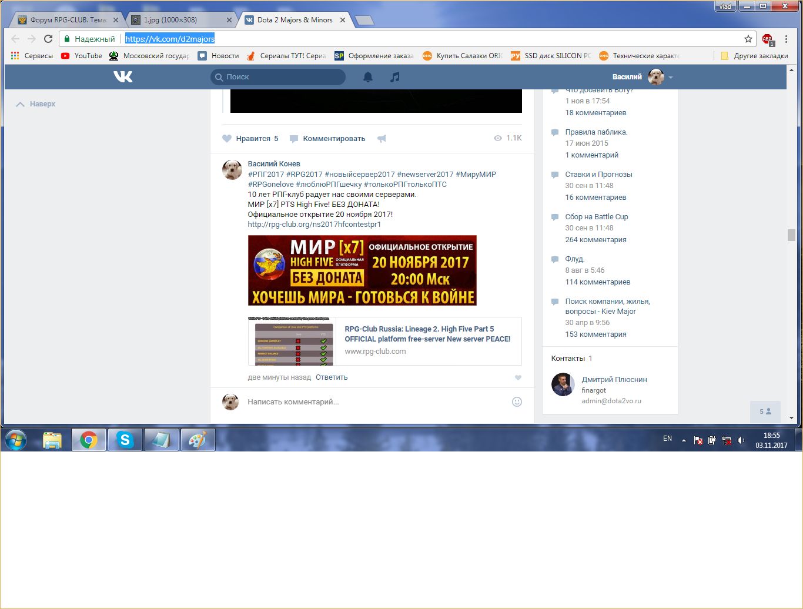Click the volume icon in system tray
The height and width of the screenshot is (609, 803).
[x=741, y=440]
